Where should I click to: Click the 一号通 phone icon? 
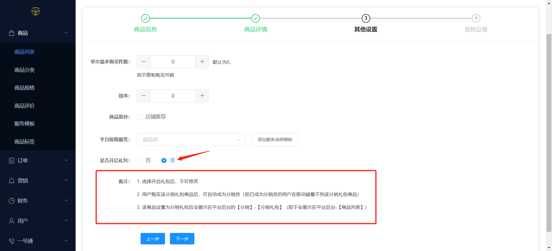click(x=11, y=241)
